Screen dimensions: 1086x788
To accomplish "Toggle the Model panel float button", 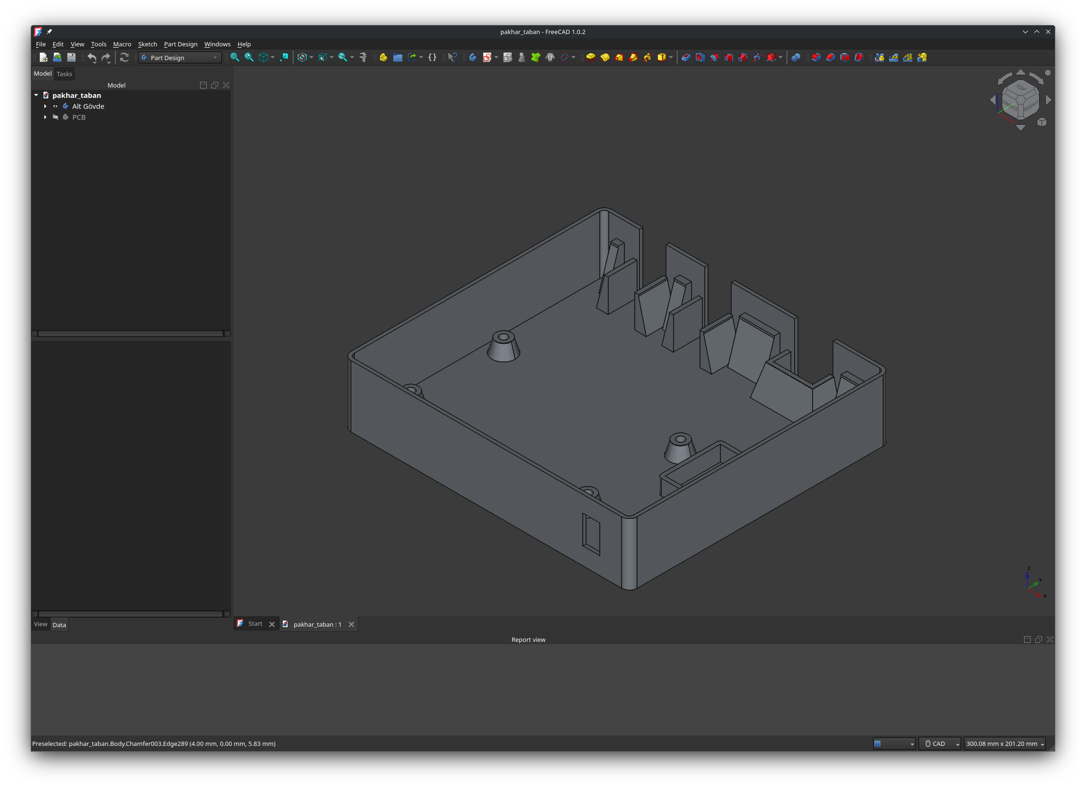I will click(x=215, y=85).
